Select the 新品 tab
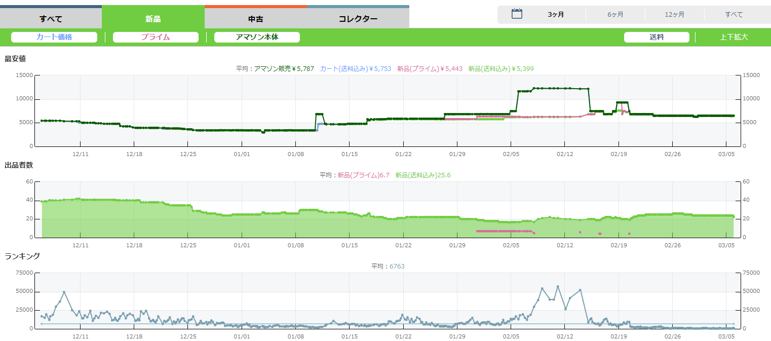This screenshot has height=341, width=771. click(x=153, y=19)
